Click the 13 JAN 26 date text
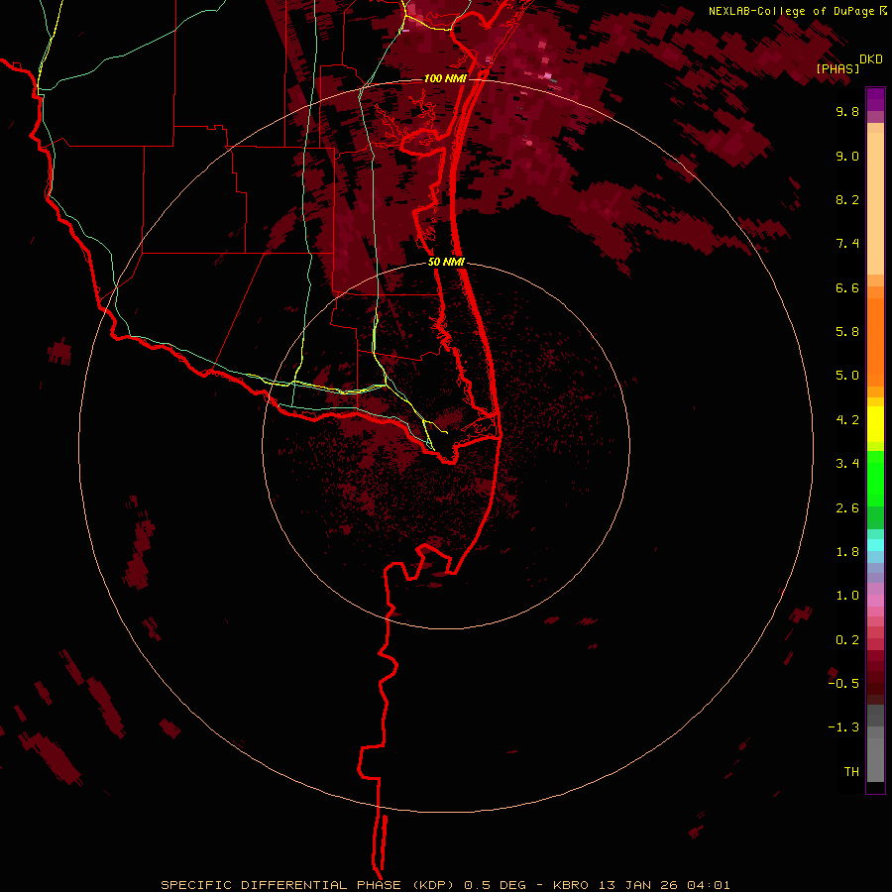The image size is (892, 892). (637, 885)
